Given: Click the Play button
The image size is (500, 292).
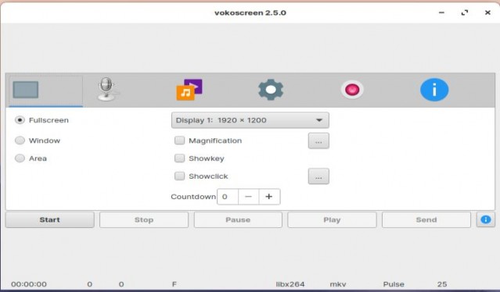Looking at the screenshot, I should coord(332,220).
